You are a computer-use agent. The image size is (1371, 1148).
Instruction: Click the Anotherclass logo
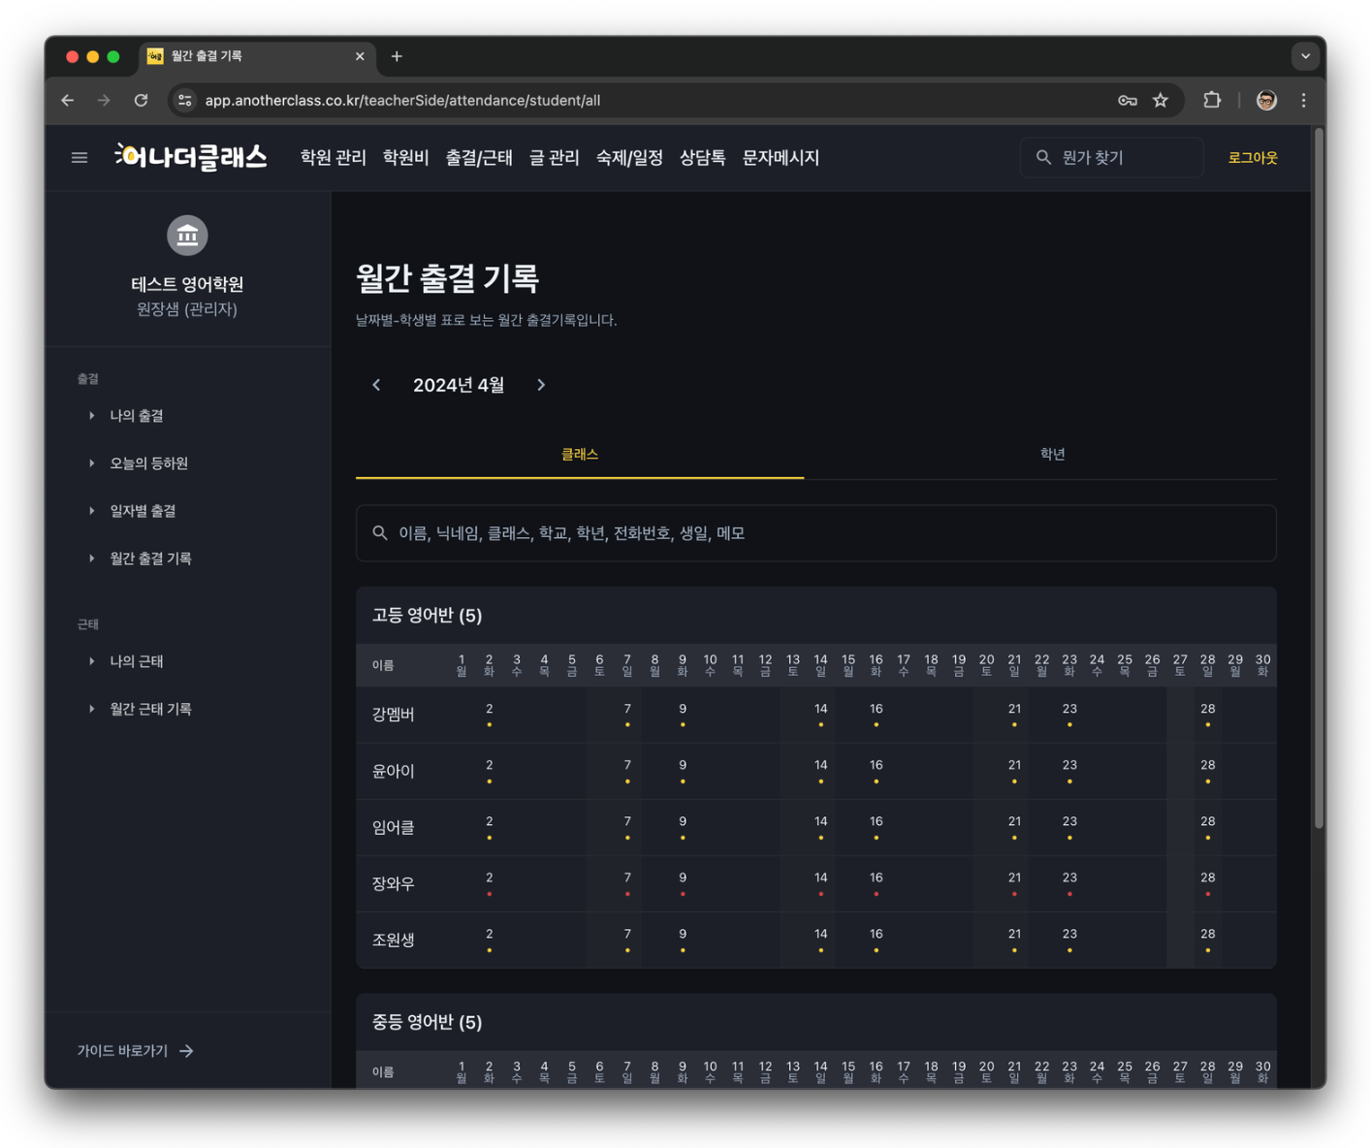pos(191,156)
